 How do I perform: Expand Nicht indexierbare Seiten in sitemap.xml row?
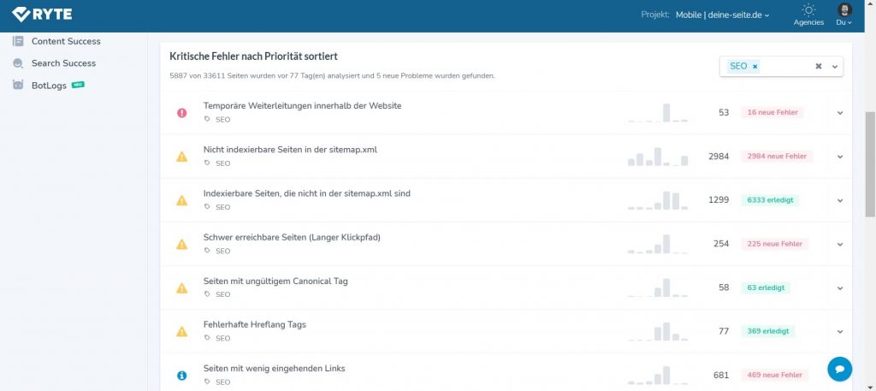[x=840, y=157]
